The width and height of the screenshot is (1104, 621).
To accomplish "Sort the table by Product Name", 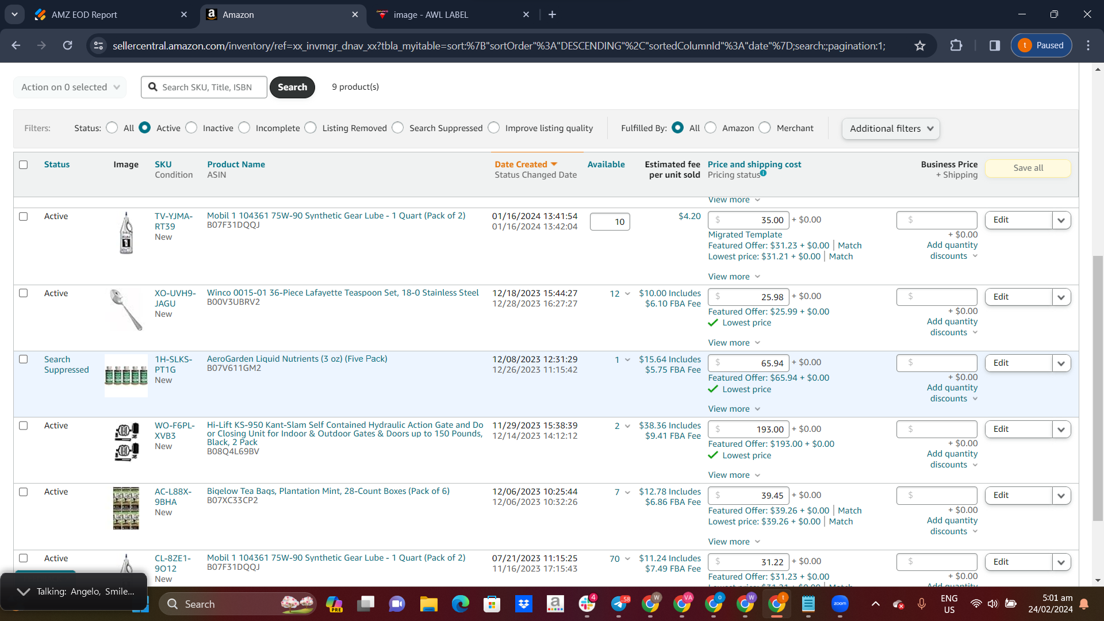I will (x=236, y=164).
